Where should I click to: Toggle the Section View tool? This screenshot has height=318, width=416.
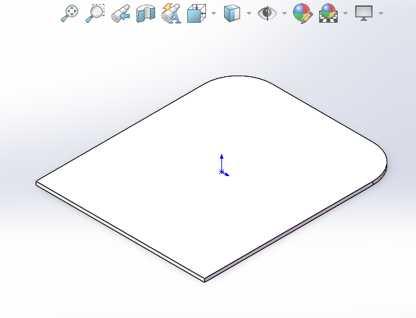(146, 13)
